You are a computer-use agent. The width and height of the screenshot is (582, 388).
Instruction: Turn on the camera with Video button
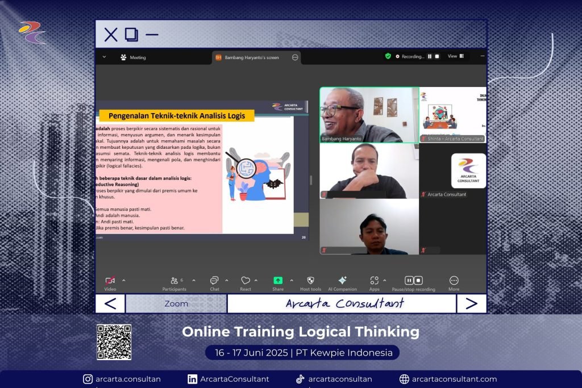110,281
